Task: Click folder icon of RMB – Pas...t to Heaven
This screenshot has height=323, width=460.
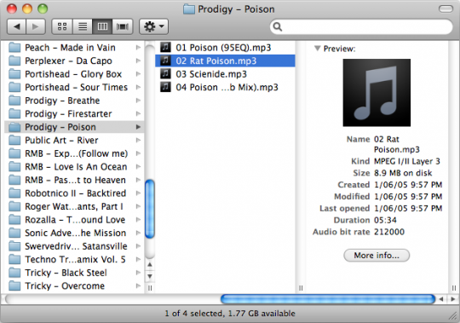Action: tap(14, 180)
